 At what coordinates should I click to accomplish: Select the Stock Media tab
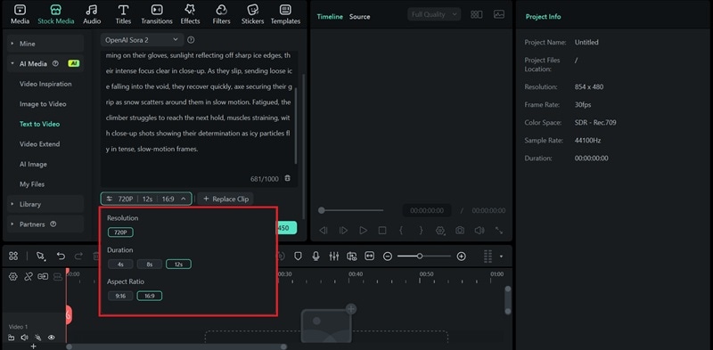click(x=56, y=14)
